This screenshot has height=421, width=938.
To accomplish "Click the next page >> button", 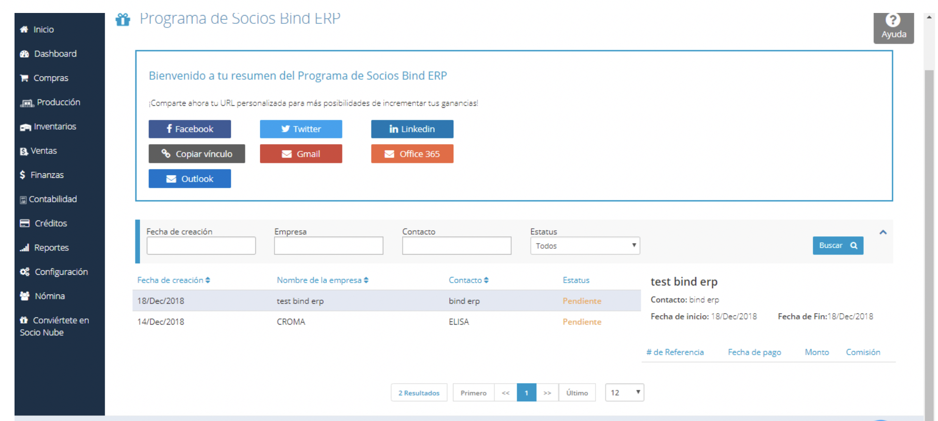I will [547, 393].
